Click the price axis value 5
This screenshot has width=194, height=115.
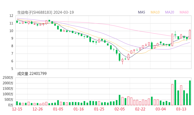12,68
